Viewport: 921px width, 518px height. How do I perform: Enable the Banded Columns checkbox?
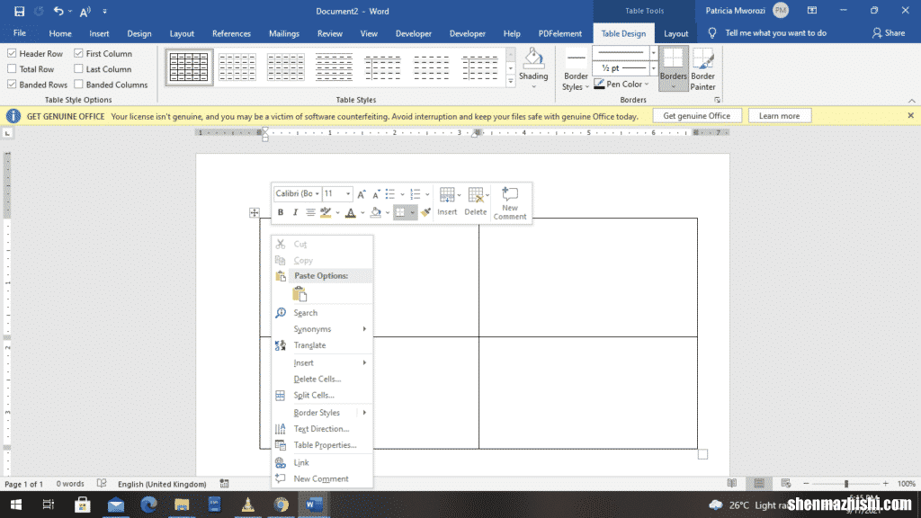79,85
